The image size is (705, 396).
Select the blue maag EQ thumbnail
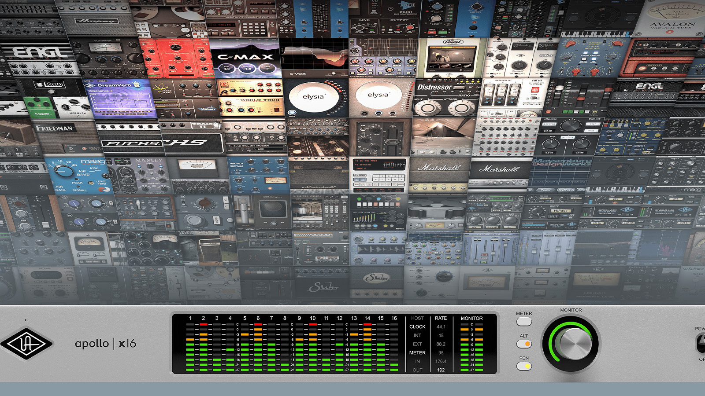(78, 176)
